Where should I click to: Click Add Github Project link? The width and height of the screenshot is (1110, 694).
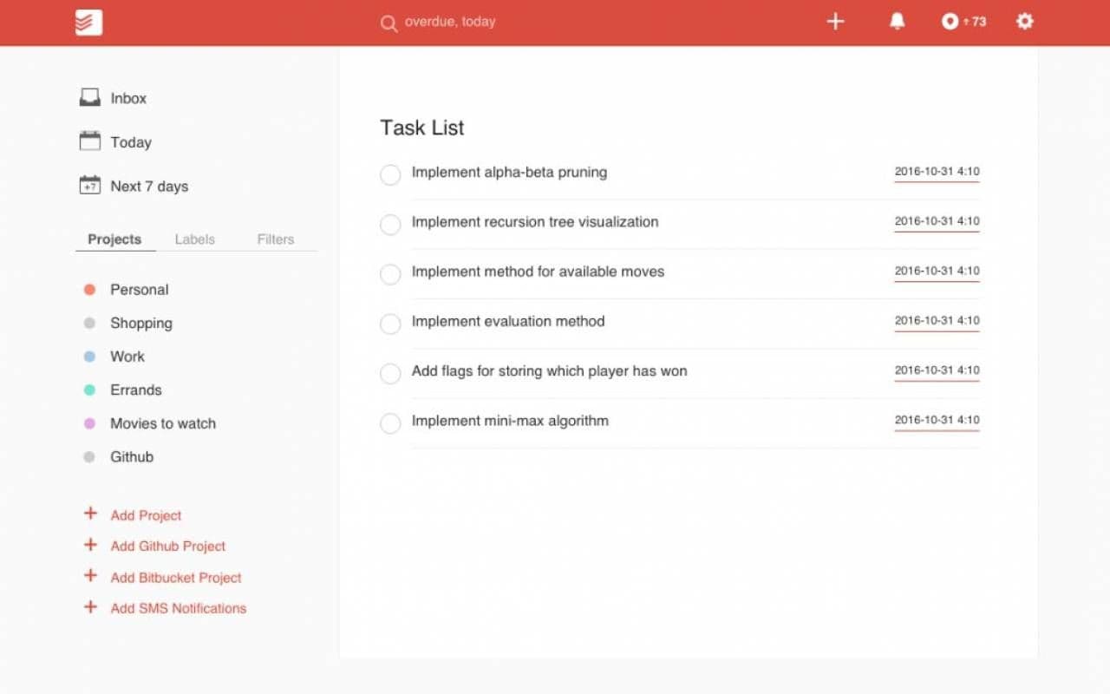[167, 547]
